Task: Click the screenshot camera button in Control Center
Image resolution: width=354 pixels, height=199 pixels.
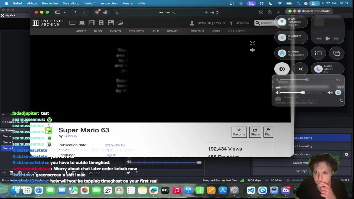Action: point(300,69)
